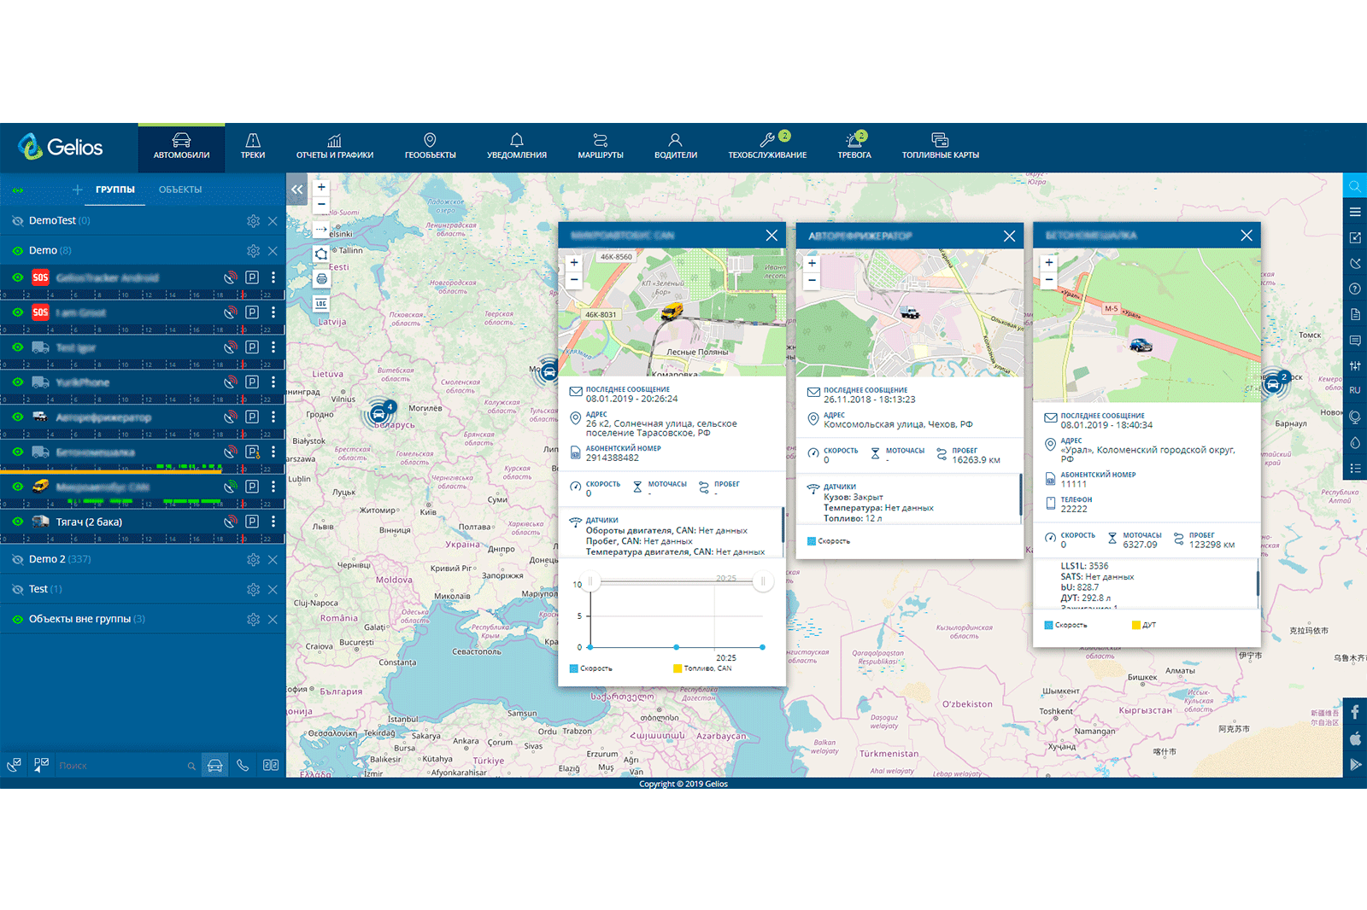The width and height of the screenshot is (1367, 910).
Task: Switch to the Объекты tab in left panel
Action: (x=180, y=190)
